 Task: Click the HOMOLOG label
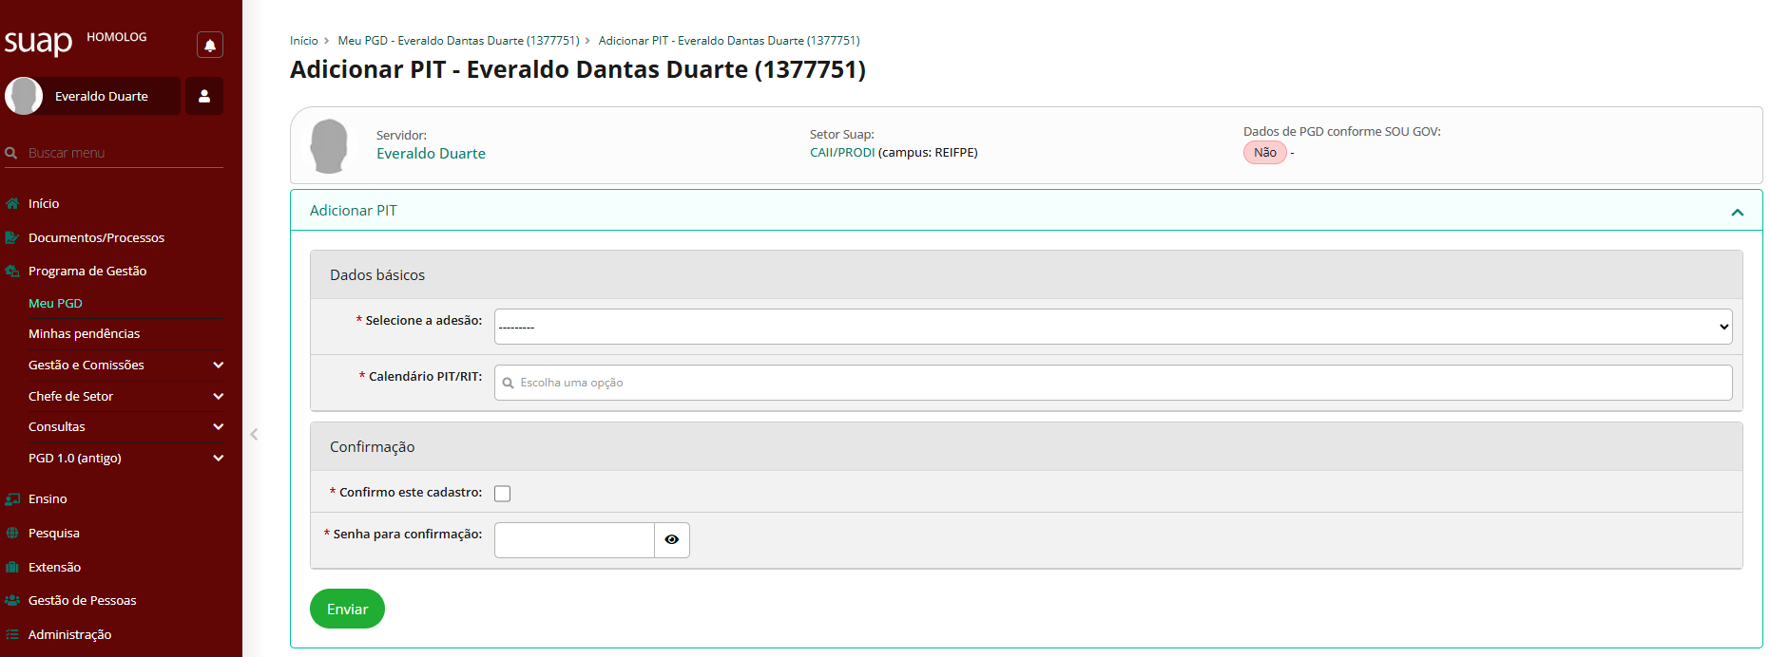tap(117, 37)
